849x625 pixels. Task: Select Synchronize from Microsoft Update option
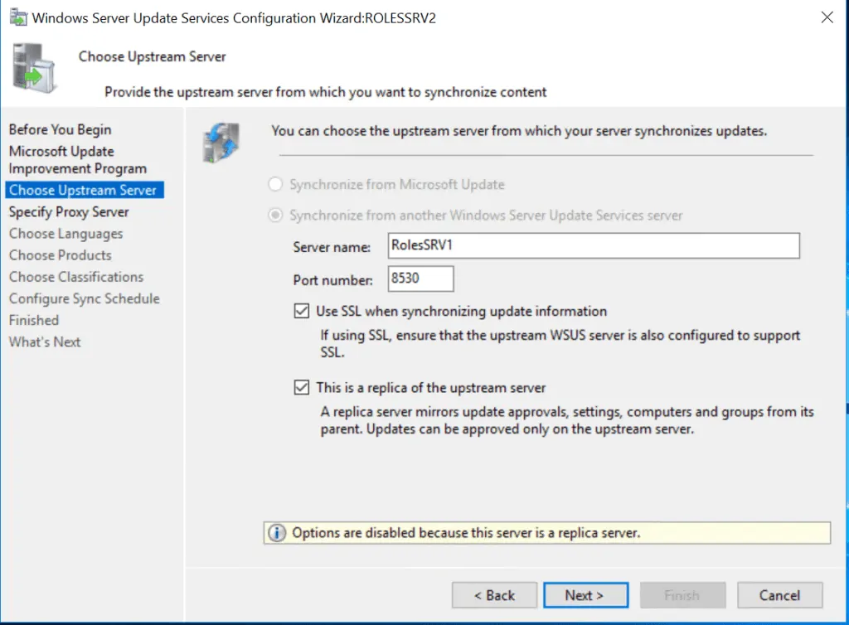(274, 184)
